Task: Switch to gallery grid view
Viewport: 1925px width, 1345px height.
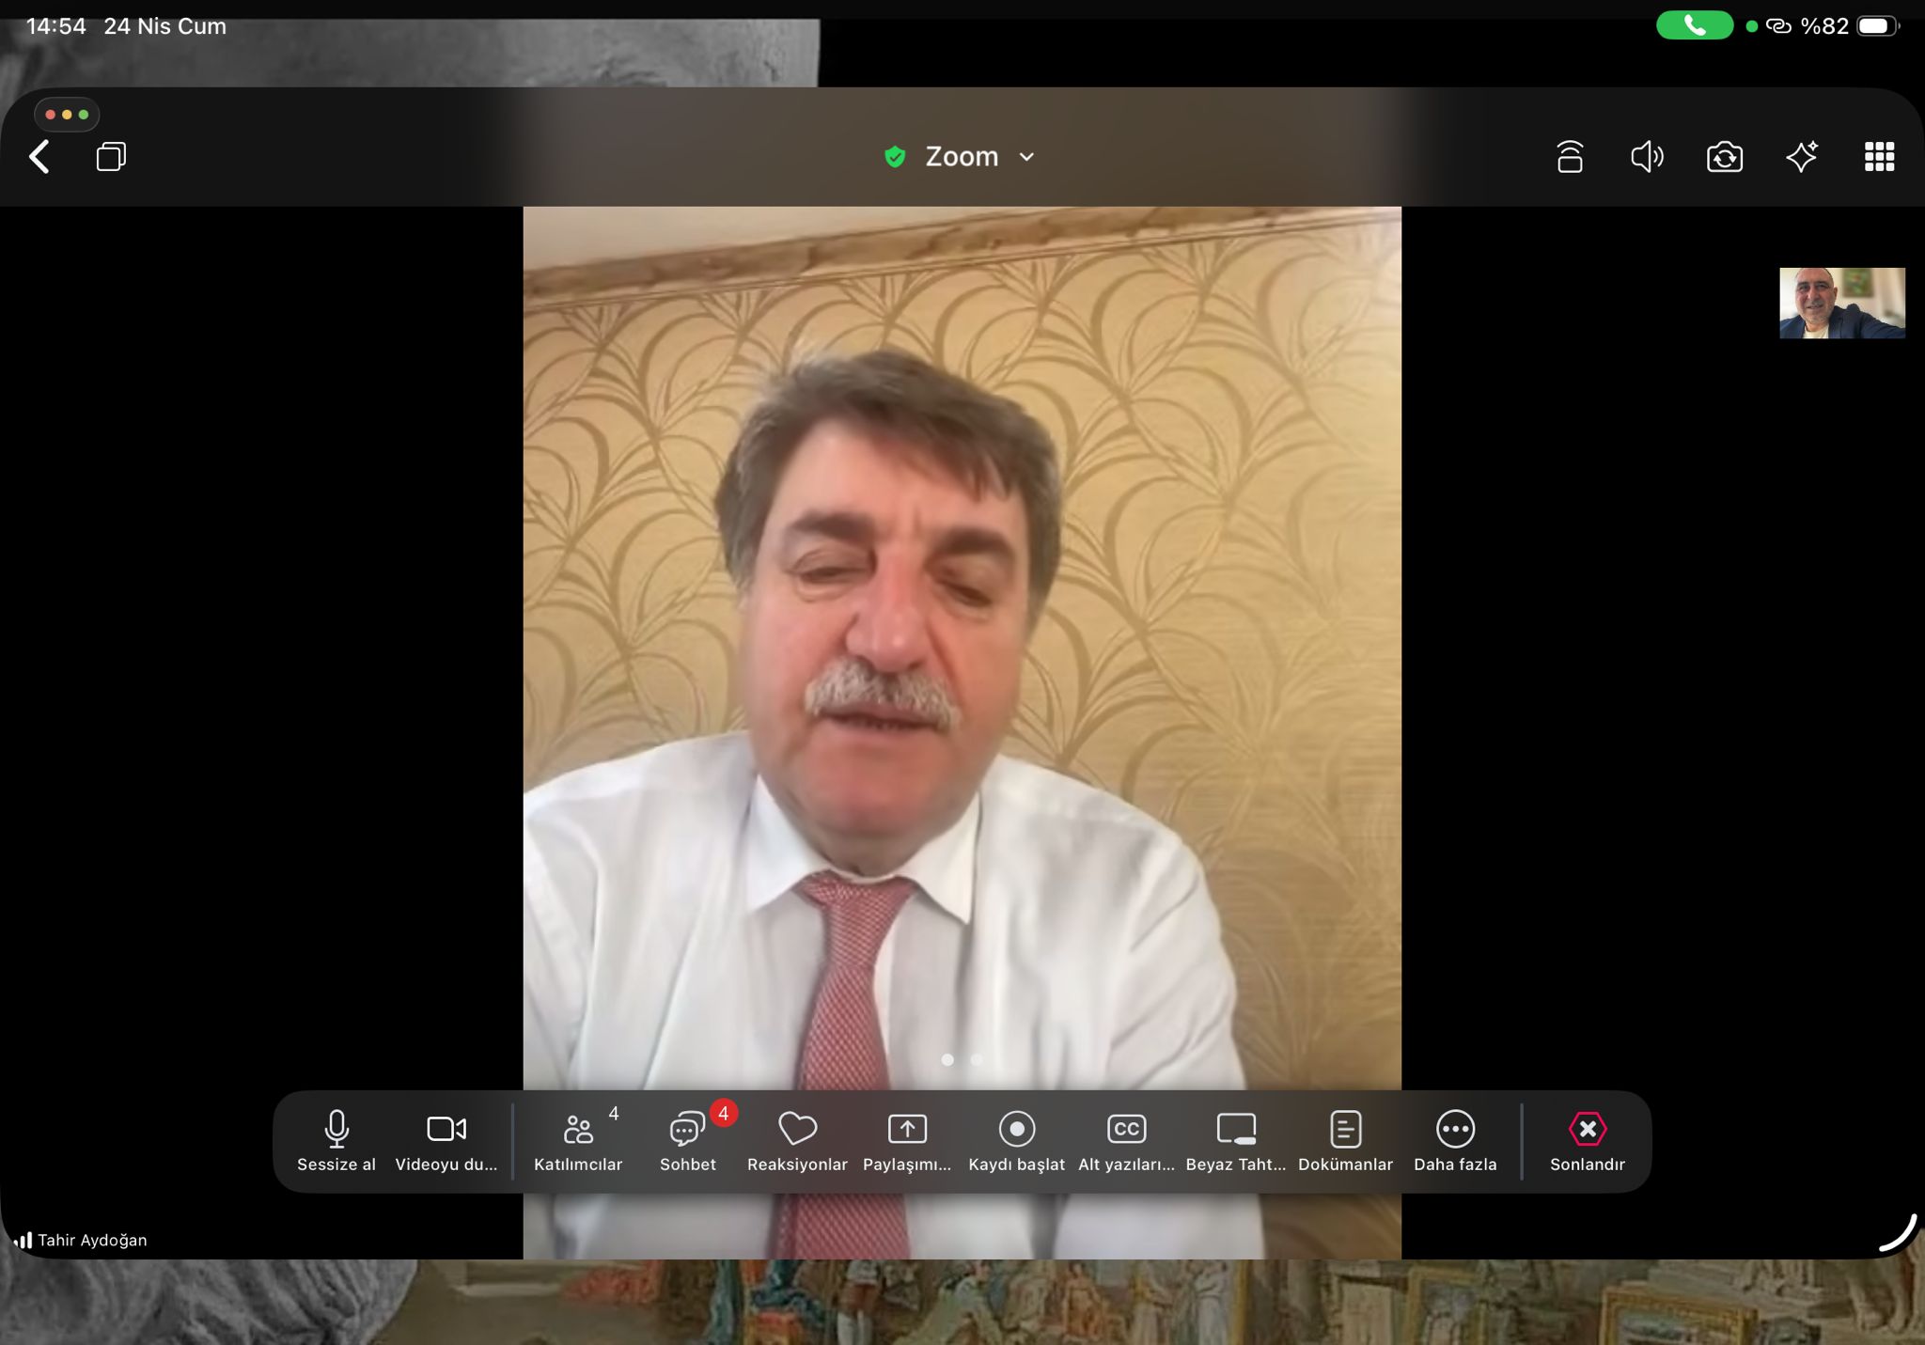Action: click(x=1879, y=157)
